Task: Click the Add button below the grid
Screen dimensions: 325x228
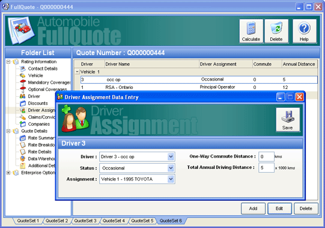Action: [253, 209]
